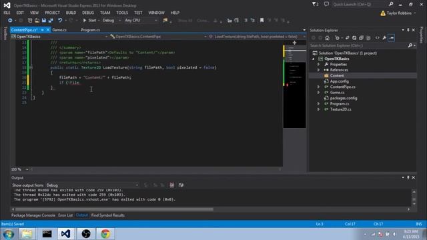Open the VIEW menu
This screenshot has height=240, width=427.
pyautogui.click(x=34, y=13)
